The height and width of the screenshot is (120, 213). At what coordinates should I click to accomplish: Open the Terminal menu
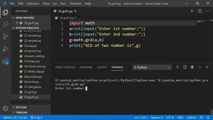(75, 4)
